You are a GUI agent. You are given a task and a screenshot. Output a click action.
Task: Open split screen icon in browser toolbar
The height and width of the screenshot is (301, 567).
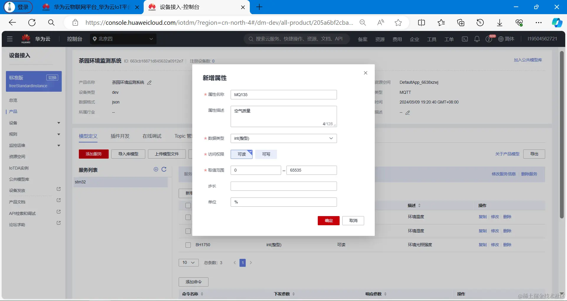point(421,23)
